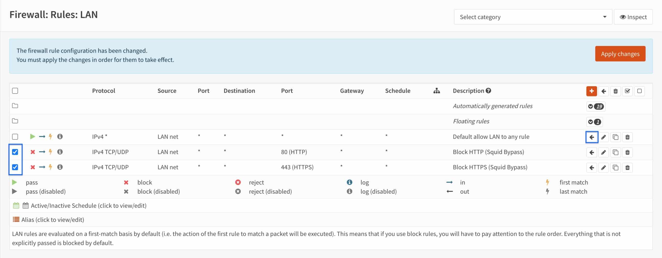
Task: Uncheck the Block HTTPS rule checkbox
Action: click(15, 167)
